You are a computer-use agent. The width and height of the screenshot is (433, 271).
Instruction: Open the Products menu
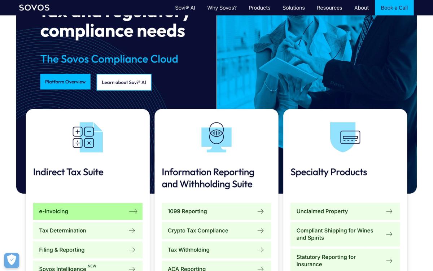(x=259, y=8)
